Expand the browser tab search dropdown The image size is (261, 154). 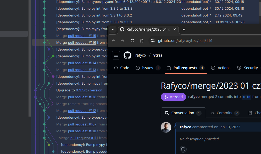113,29
